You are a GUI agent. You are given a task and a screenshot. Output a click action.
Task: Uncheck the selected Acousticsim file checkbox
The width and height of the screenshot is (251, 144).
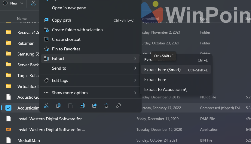click(x=8, y=108)
